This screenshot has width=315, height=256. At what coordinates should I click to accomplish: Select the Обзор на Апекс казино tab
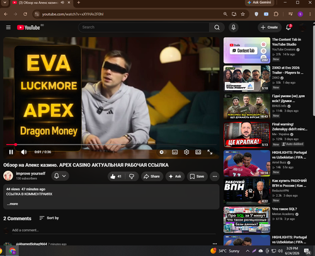pyautogui.click(x=38, y=3)
